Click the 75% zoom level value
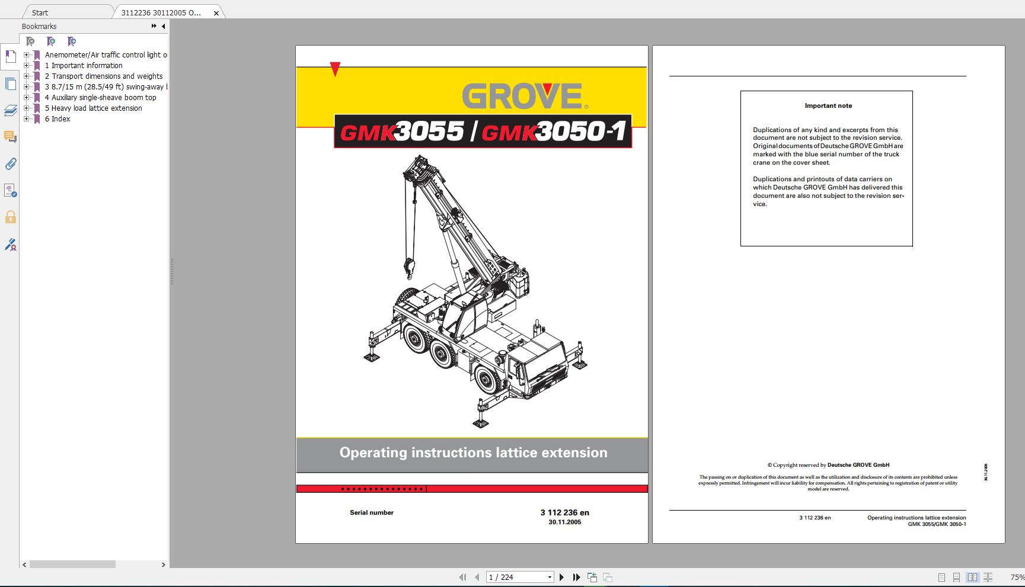Image resolution: width=1025 pixels, height=587 pixels. [1017, 578]
